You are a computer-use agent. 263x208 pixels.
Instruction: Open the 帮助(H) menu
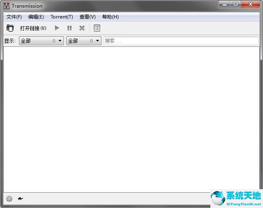point(110,17)
